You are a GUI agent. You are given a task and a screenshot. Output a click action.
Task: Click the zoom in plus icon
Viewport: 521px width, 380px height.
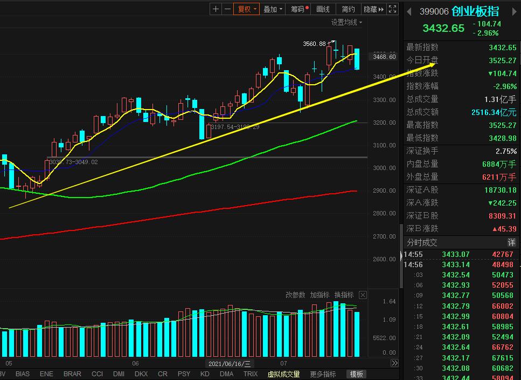click(216, 9)
